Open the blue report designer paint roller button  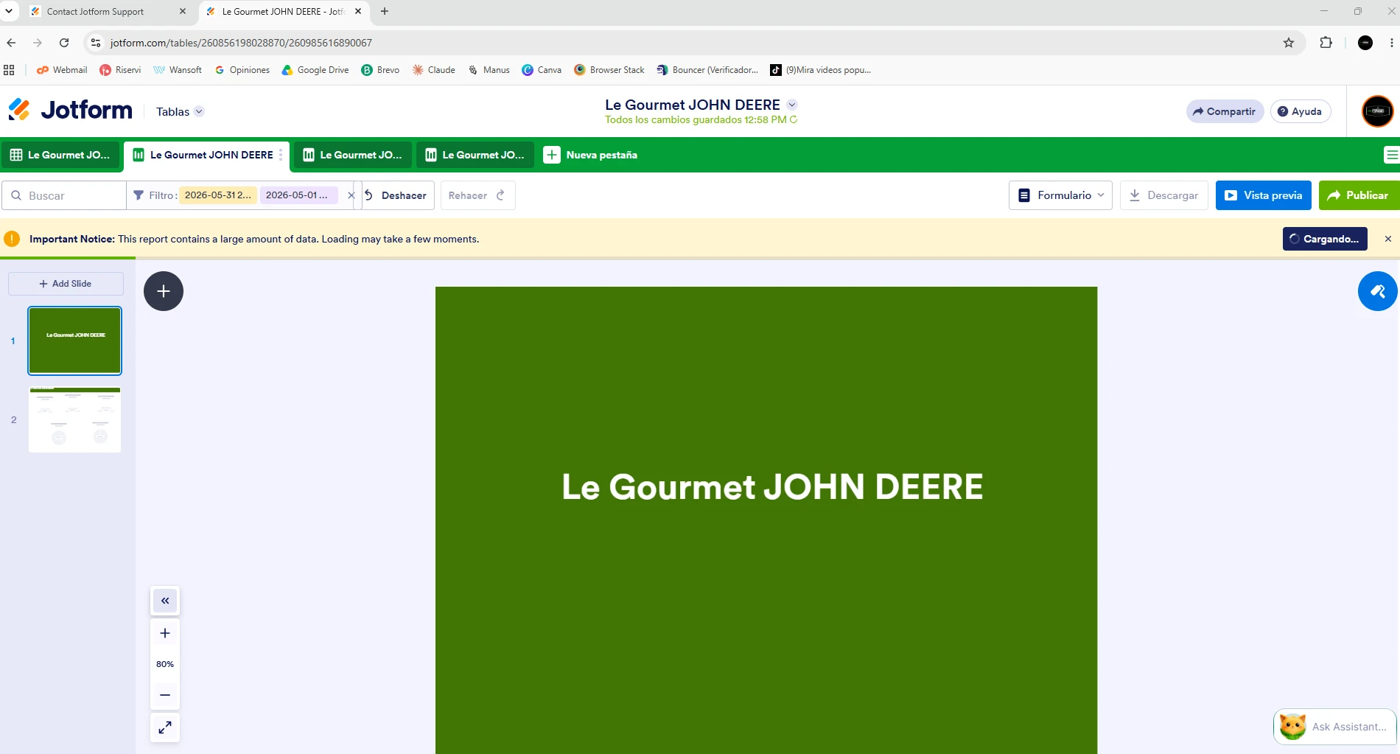pyautogui.click(x=1377, y=291)
